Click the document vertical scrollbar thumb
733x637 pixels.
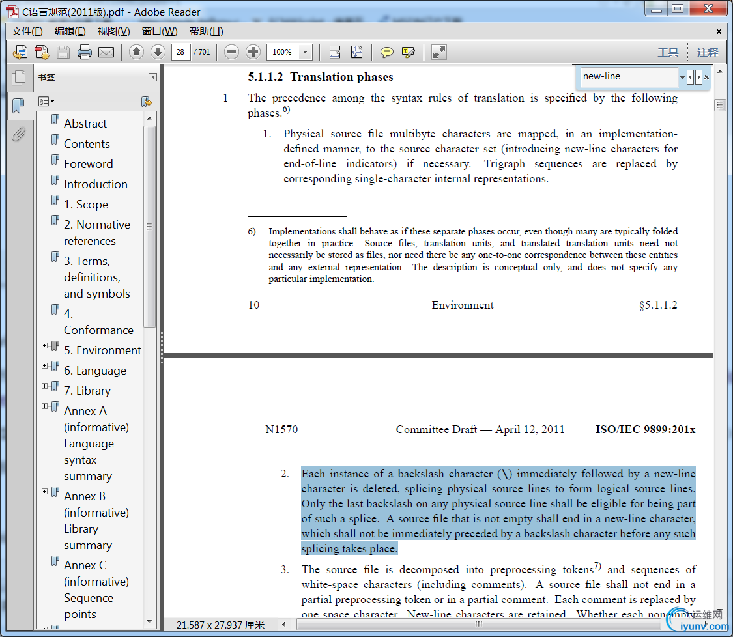point(720,105)
